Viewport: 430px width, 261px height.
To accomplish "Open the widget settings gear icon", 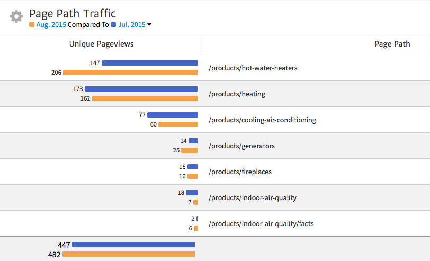I will coord(16,16).
